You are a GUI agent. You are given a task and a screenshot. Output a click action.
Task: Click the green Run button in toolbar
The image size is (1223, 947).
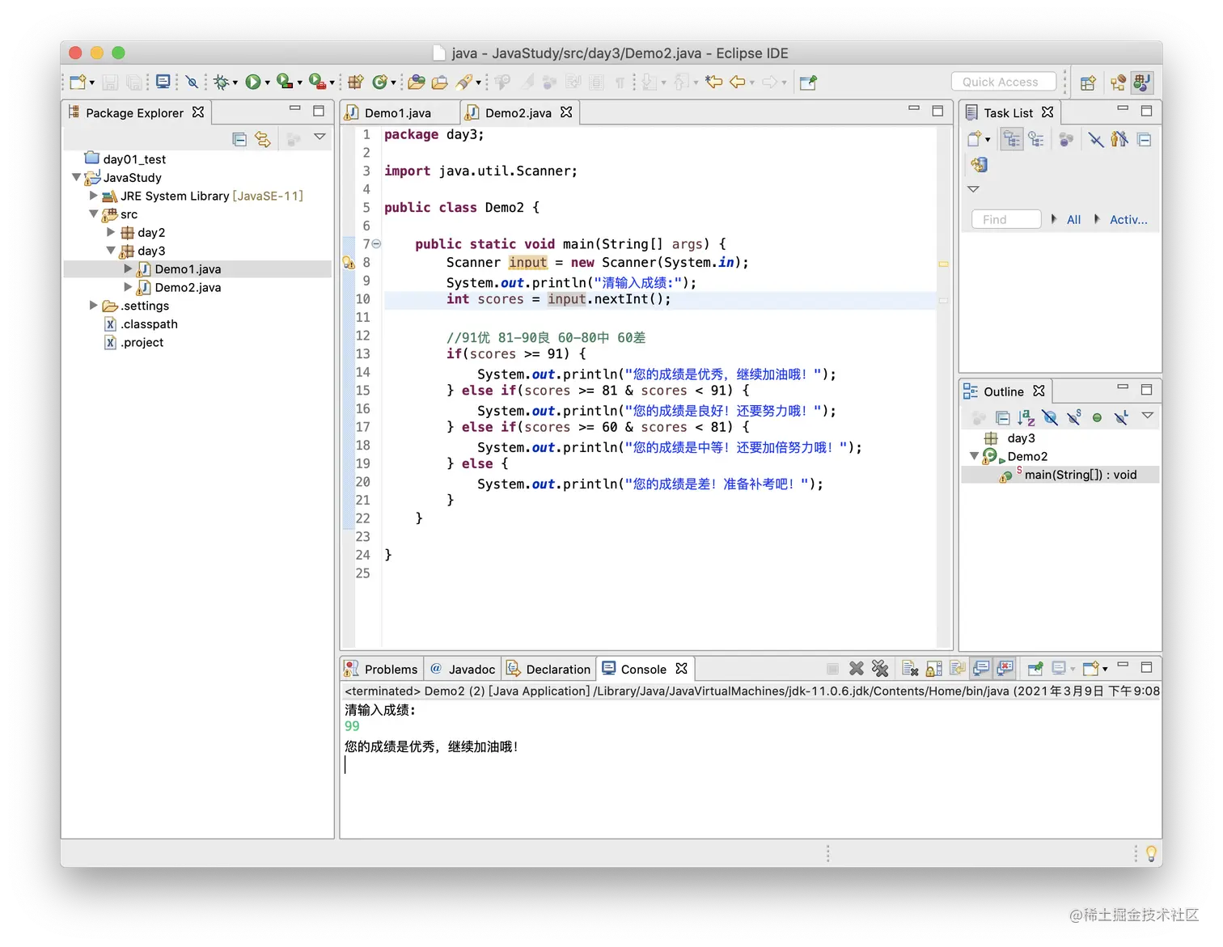click(253, 82)
